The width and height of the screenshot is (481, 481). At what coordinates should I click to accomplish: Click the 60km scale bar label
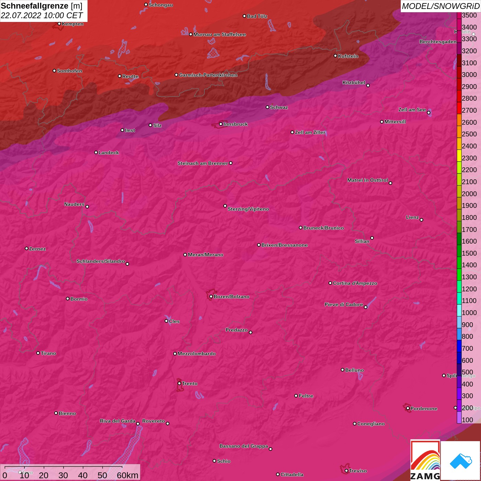pos(127,475)
